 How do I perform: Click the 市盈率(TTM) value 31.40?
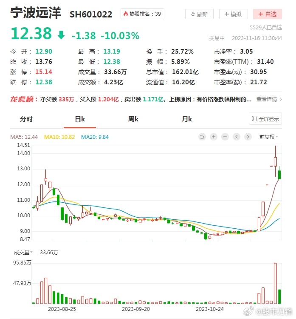pos(265,62)
